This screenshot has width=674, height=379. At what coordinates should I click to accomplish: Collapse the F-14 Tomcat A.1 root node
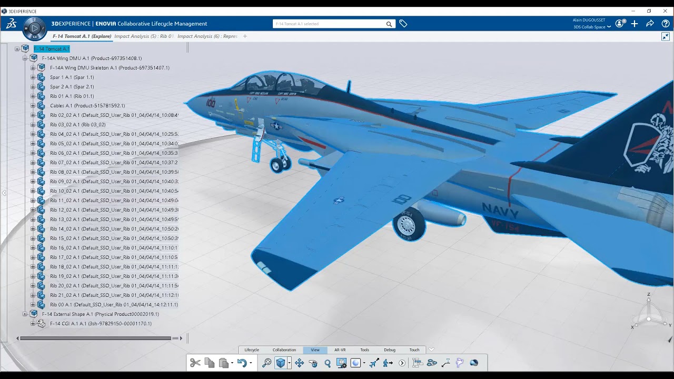pyautogui.click(x=17, y=49)
